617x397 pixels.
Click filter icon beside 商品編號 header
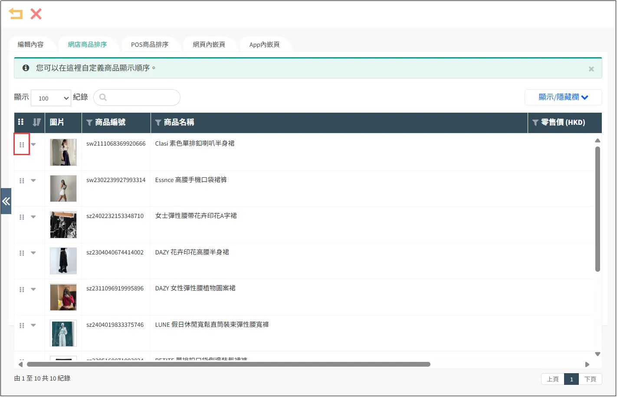89,123
